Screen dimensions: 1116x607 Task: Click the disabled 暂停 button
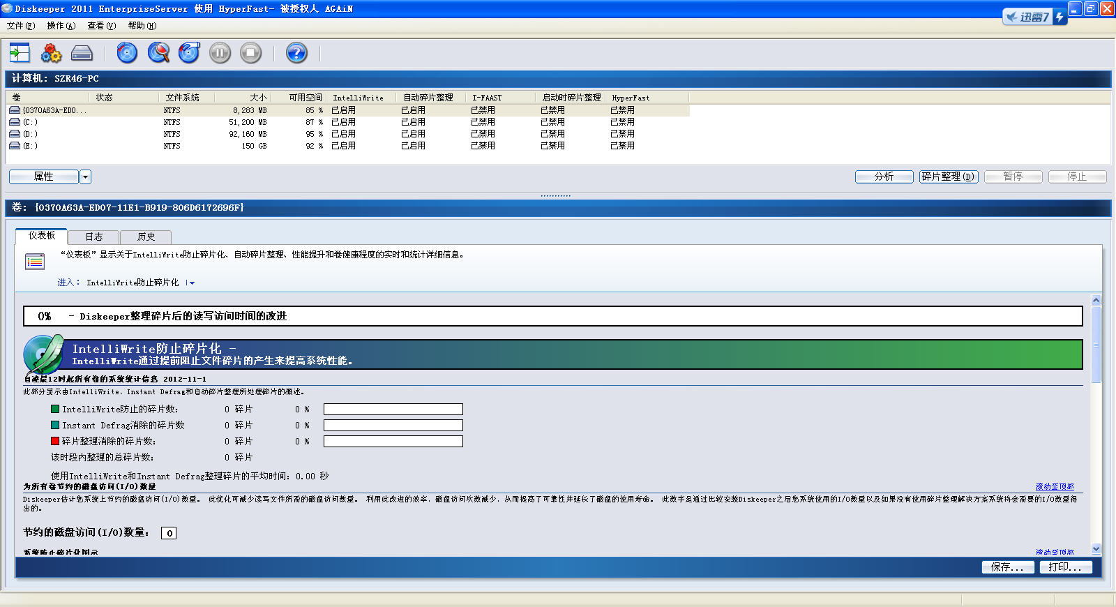1013,177
